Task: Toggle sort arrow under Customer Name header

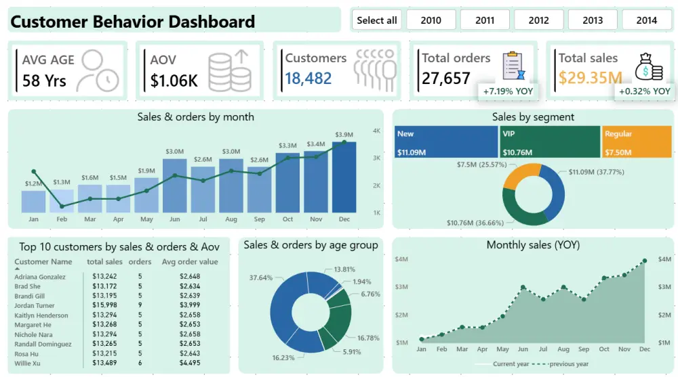Action: point(18,269)
